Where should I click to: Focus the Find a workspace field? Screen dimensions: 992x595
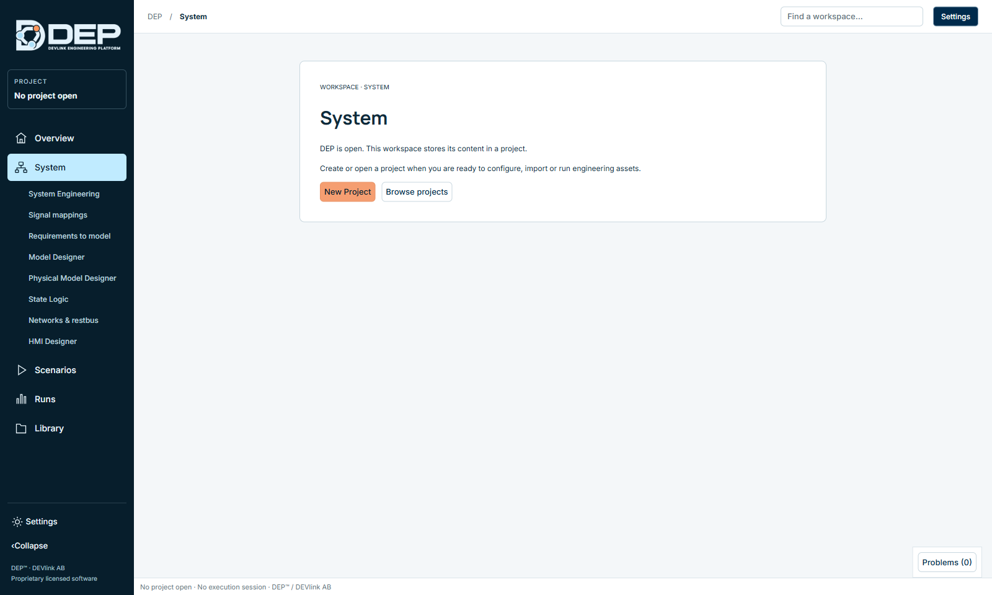[x=852, y=17]
